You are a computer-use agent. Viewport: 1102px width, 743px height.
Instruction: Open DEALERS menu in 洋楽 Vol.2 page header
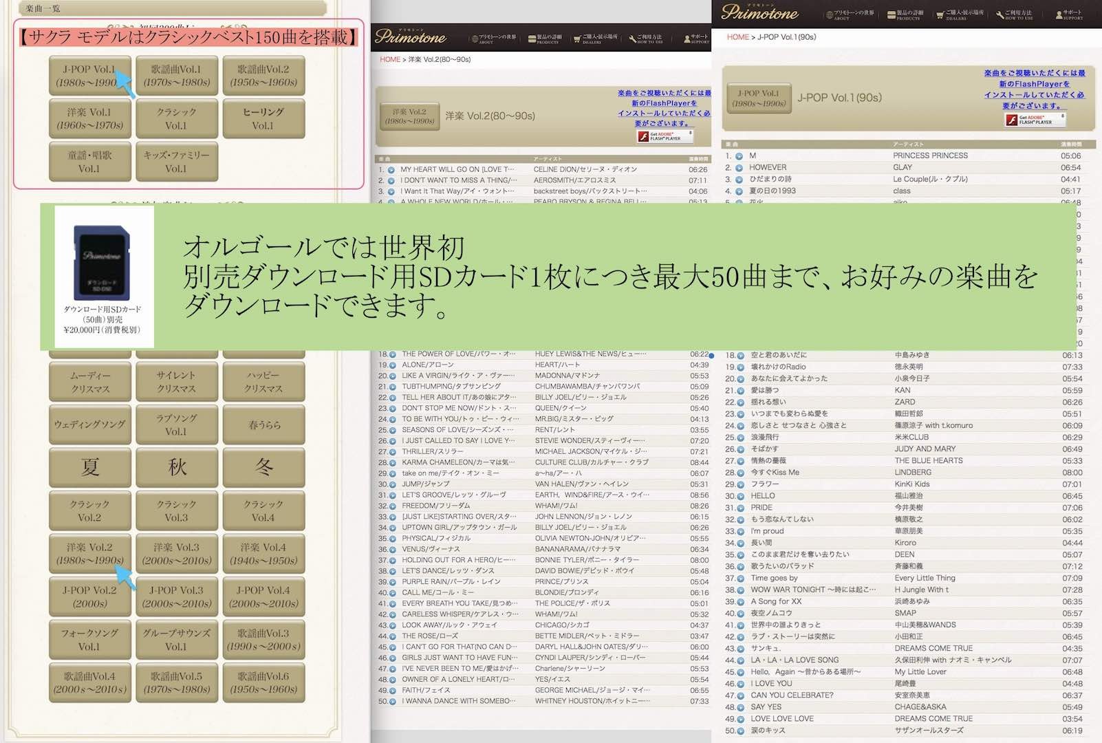(x=596, y=39)
